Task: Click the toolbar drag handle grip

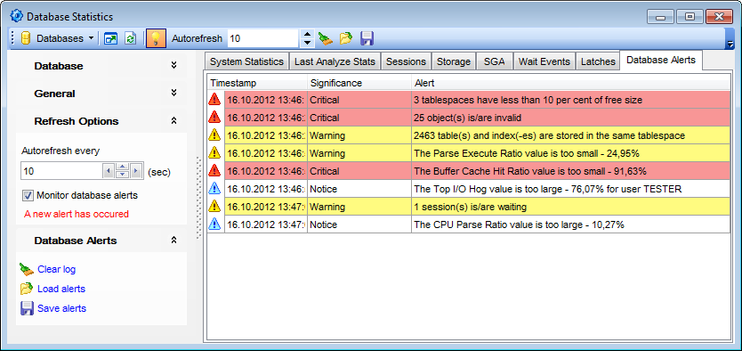Action: 12,38
